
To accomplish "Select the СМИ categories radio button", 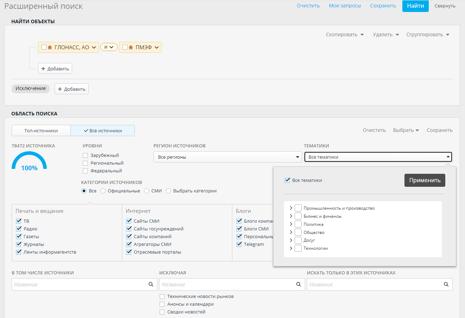I will coord(146,191).
